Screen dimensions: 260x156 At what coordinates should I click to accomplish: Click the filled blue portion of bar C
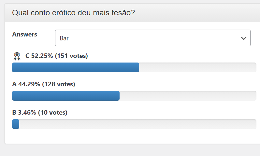76,67
